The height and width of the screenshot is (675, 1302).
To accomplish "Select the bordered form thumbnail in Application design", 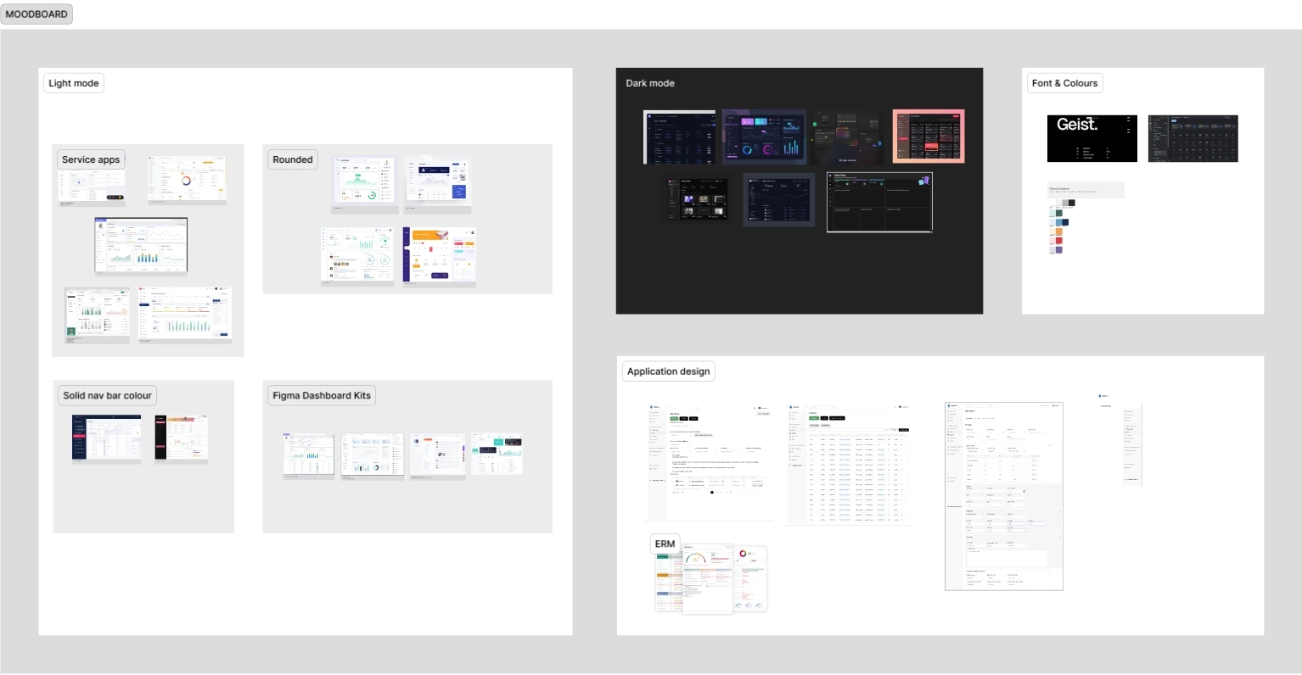I will pyautogui.click(x=1004, y=496).
